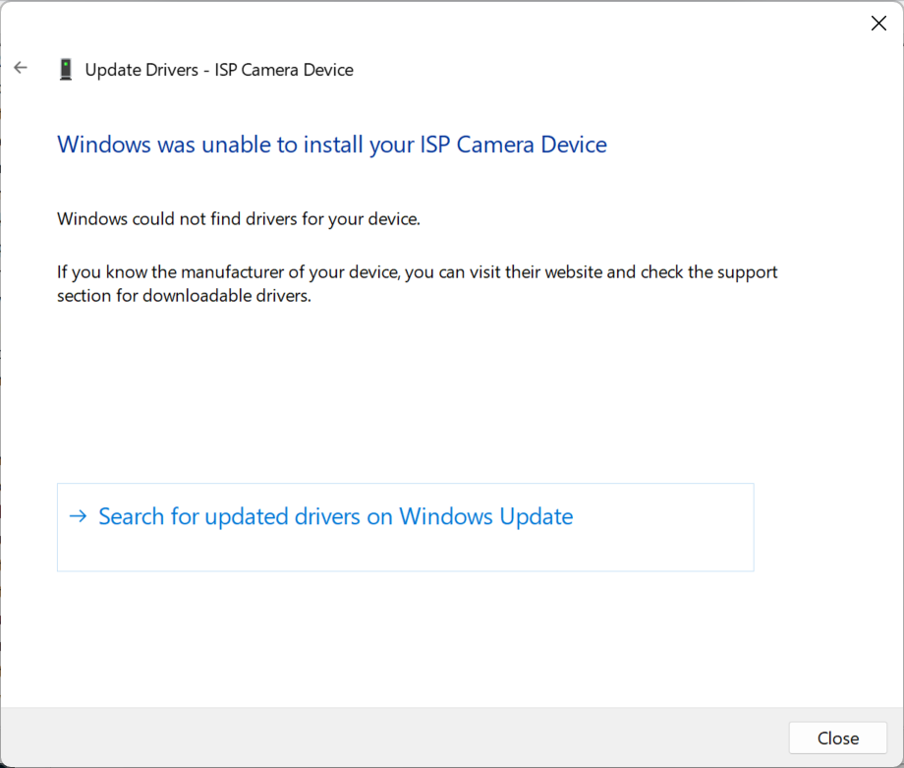
Task: Search for updated drivers on Windows Update
Action: (335, 517)
